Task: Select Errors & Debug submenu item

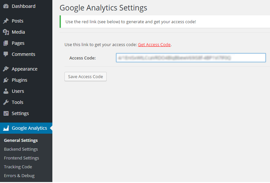Action: click(x=19, y=175)
